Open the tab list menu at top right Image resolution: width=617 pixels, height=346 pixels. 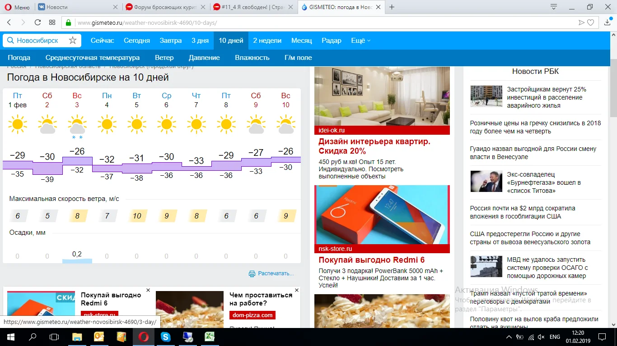554,7
